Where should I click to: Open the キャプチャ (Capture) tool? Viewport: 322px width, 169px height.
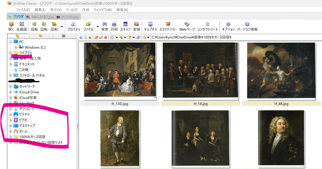(x=150, y=26)
